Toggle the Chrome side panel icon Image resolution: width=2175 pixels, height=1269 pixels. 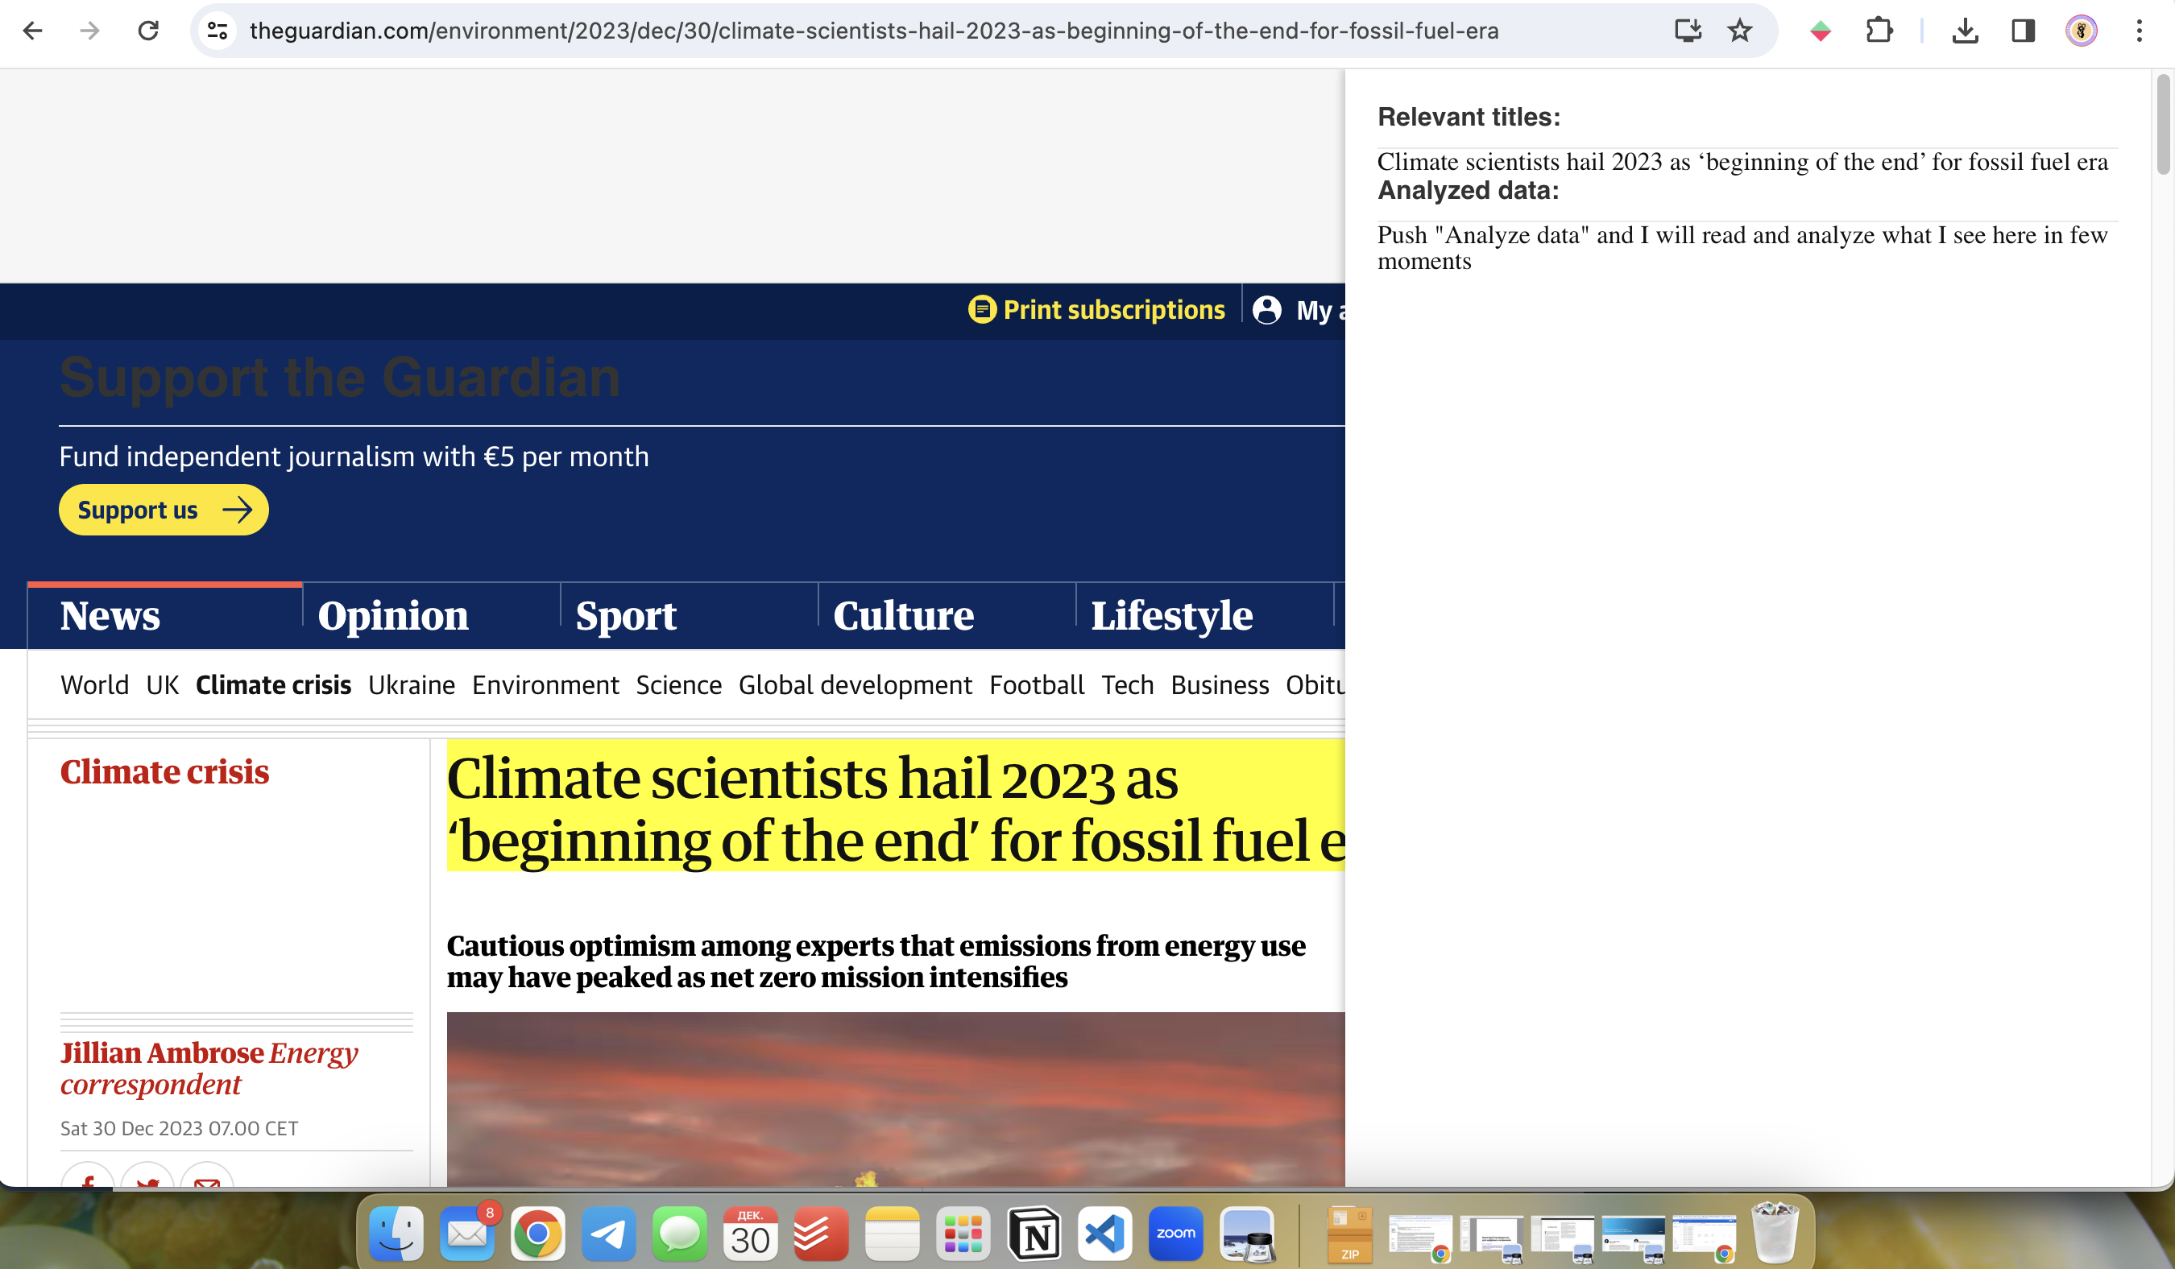(2022, 31)
